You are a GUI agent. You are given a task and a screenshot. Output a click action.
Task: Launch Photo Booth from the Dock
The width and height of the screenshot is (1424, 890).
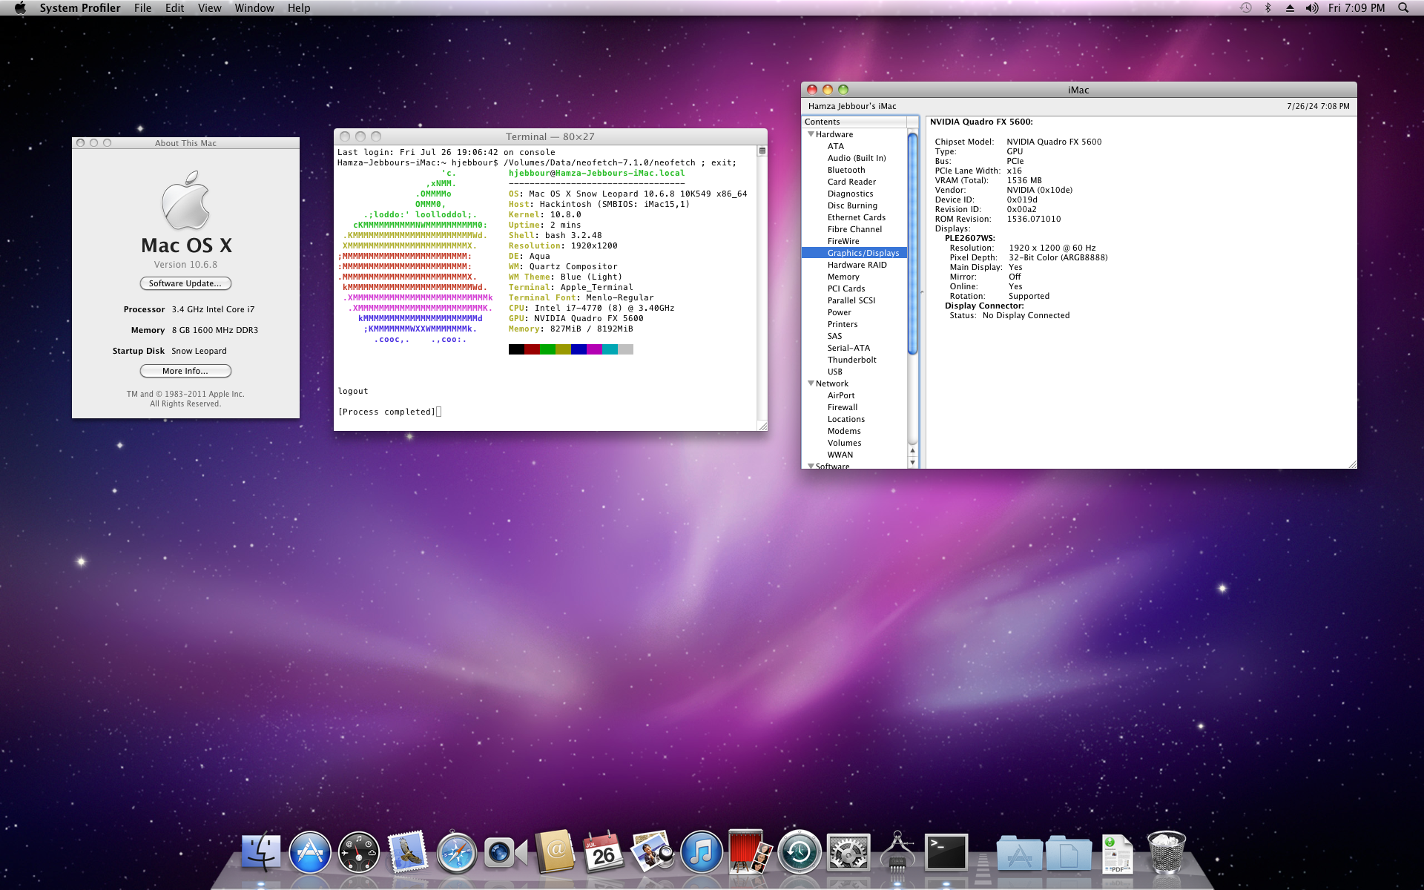pos(749,852)
